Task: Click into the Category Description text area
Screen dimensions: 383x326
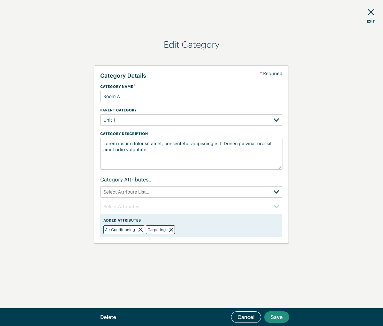Action: (191, 154)
